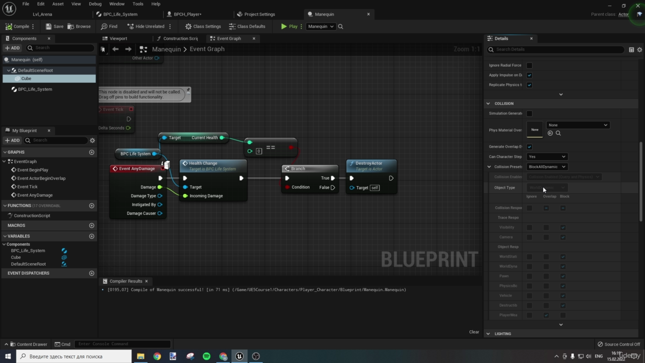Enable Simulation Generates Hit Events checkbox
The width and height of the screenshot is (645, 363).
coord(529,113)
